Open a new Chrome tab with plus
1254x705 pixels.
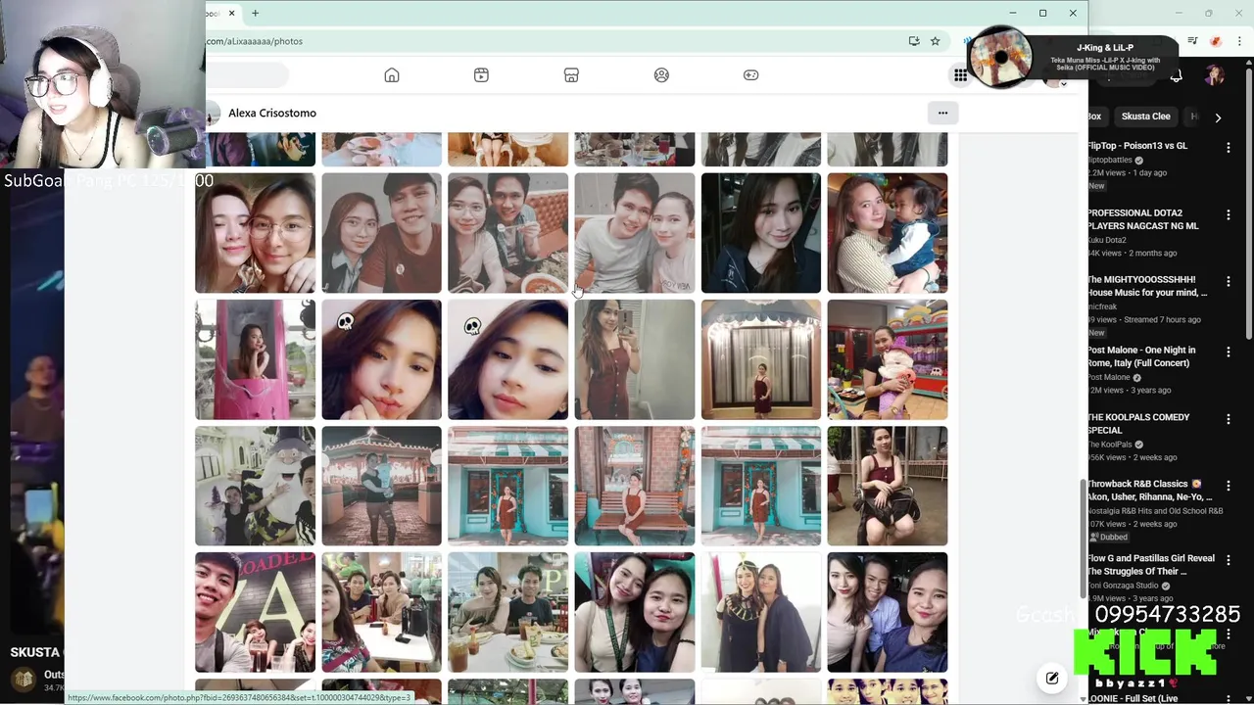click(x=255, y=13)
